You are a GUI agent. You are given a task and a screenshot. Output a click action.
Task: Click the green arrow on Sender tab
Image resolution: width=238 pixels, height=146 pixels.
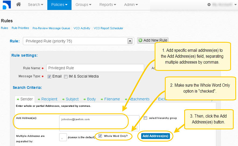point(18,99)
